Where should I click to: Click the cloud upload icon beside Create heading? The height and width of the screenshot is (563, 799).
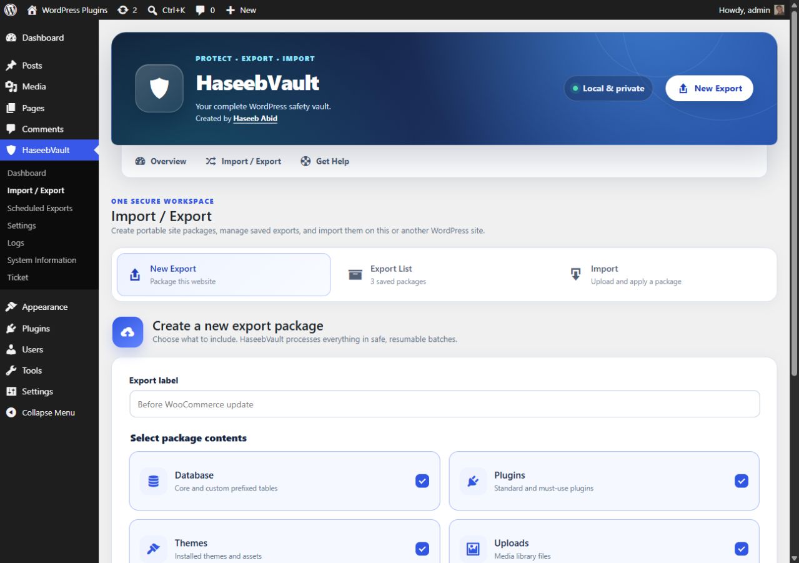[x=127, y=332]
